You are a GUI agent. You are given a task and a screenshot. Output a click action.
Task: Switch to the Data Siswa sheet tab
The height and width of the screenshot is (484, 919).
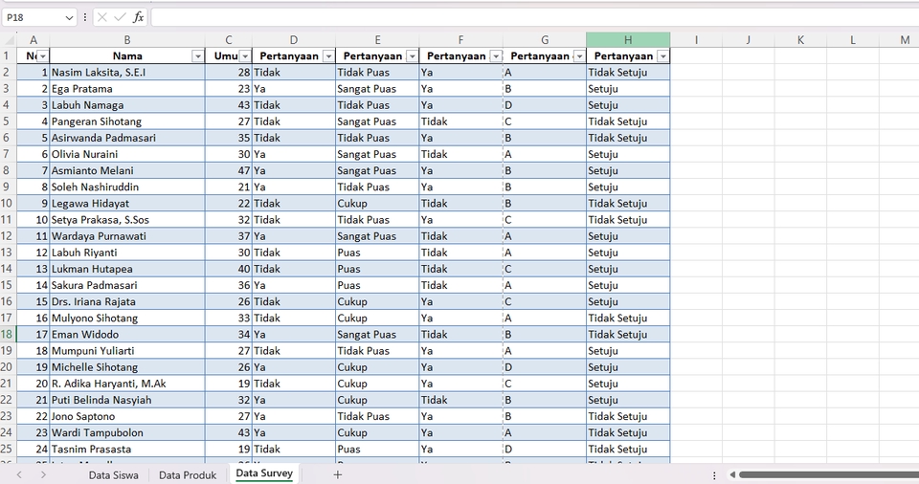[x=114, y=475]
